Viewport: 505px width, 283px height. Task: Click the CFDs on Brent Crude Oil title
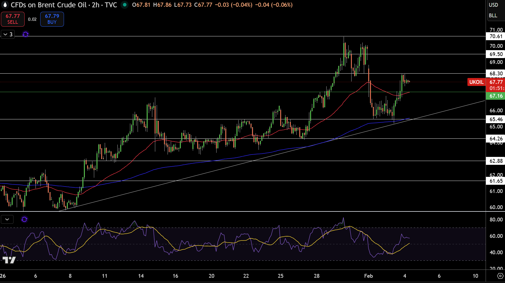(49, 5)
